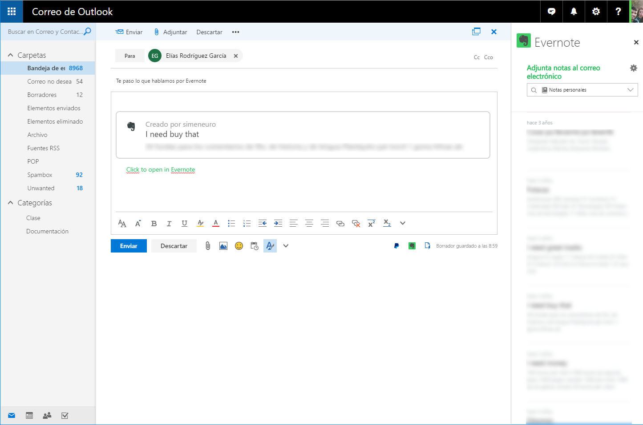Open the app launcher grid
This screenshot has width=643, height=425.
coord(12,12)
